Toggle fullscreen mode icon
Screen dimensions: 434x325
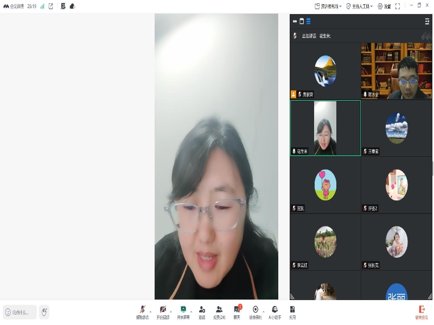pos(398,6)
